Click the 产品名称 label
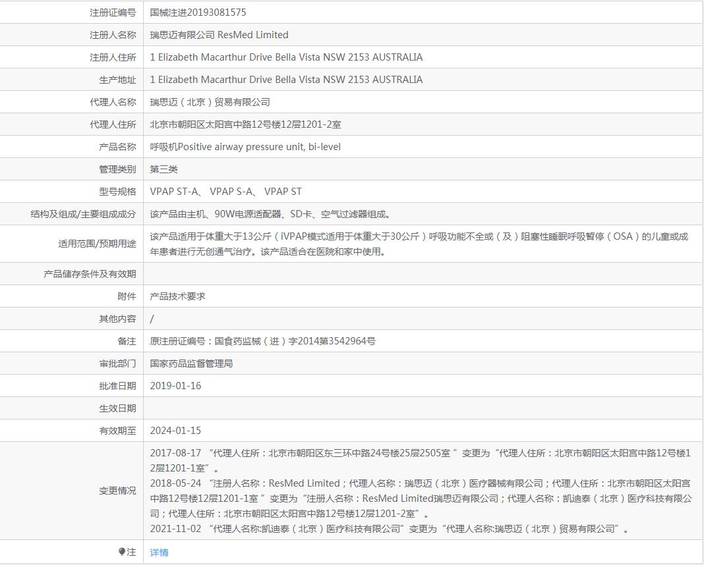 (117, 147)
